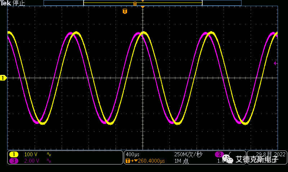Click the 100 V vertical scale readout
The width and height of the screenshot is (288, 172).
(x=31, y=154)
